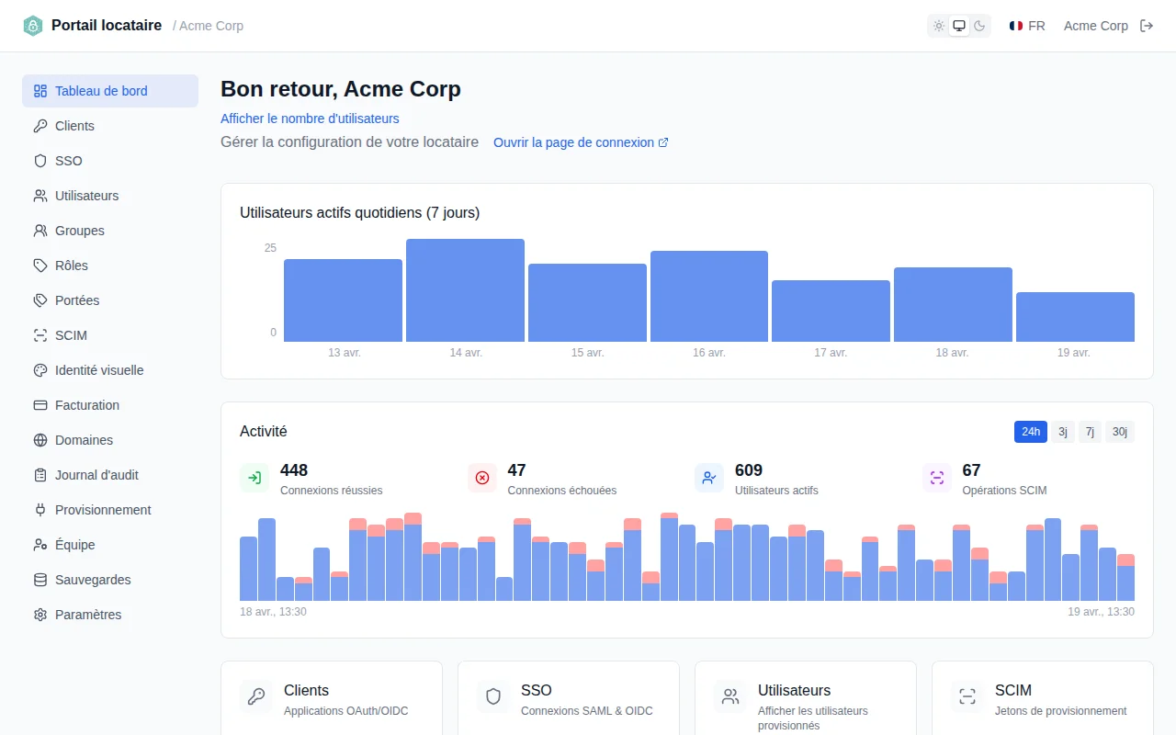
Task: Click the gear icon beside Paramètres
Action: tap(40, 615)
